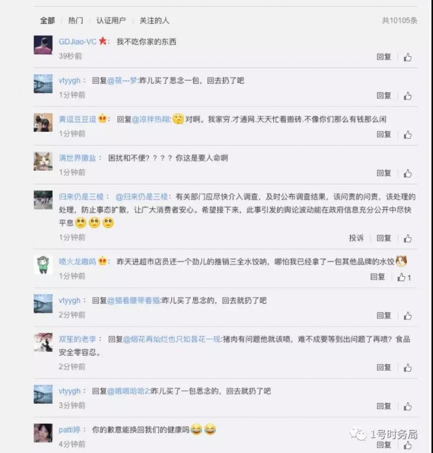Reply to GDJiao-VC's comment via 回复
This screenshot has width=433, height=453.
click(384, 56)
